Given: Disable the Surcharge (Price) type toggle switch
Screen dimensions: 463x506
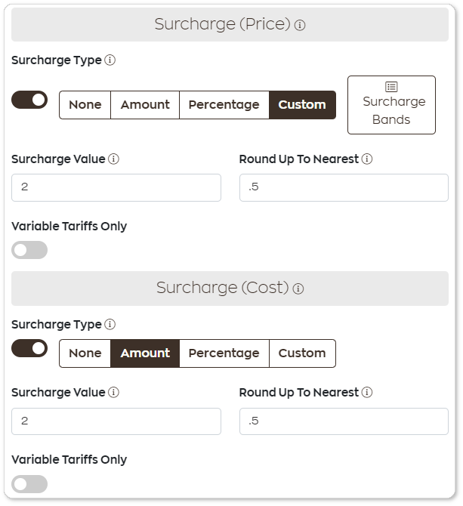Looking at the screenshot, I should [29, 100].
